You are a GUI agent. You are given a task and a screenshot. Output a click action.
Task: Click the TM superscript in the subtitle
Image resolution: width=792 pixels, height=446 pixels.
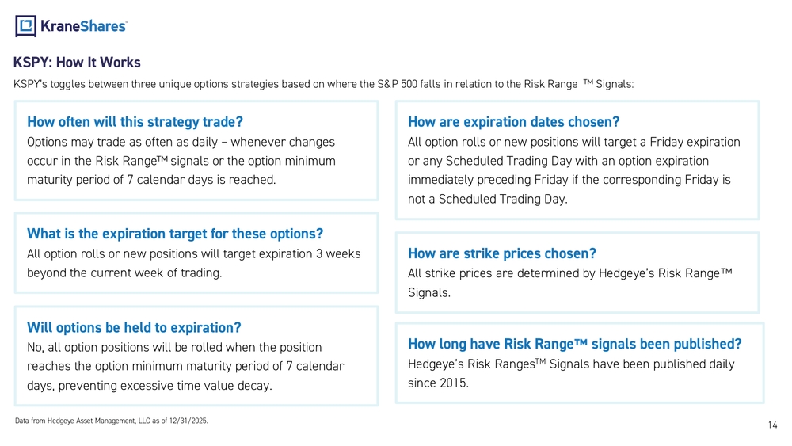pyautogui.click(x=588, y=82)
